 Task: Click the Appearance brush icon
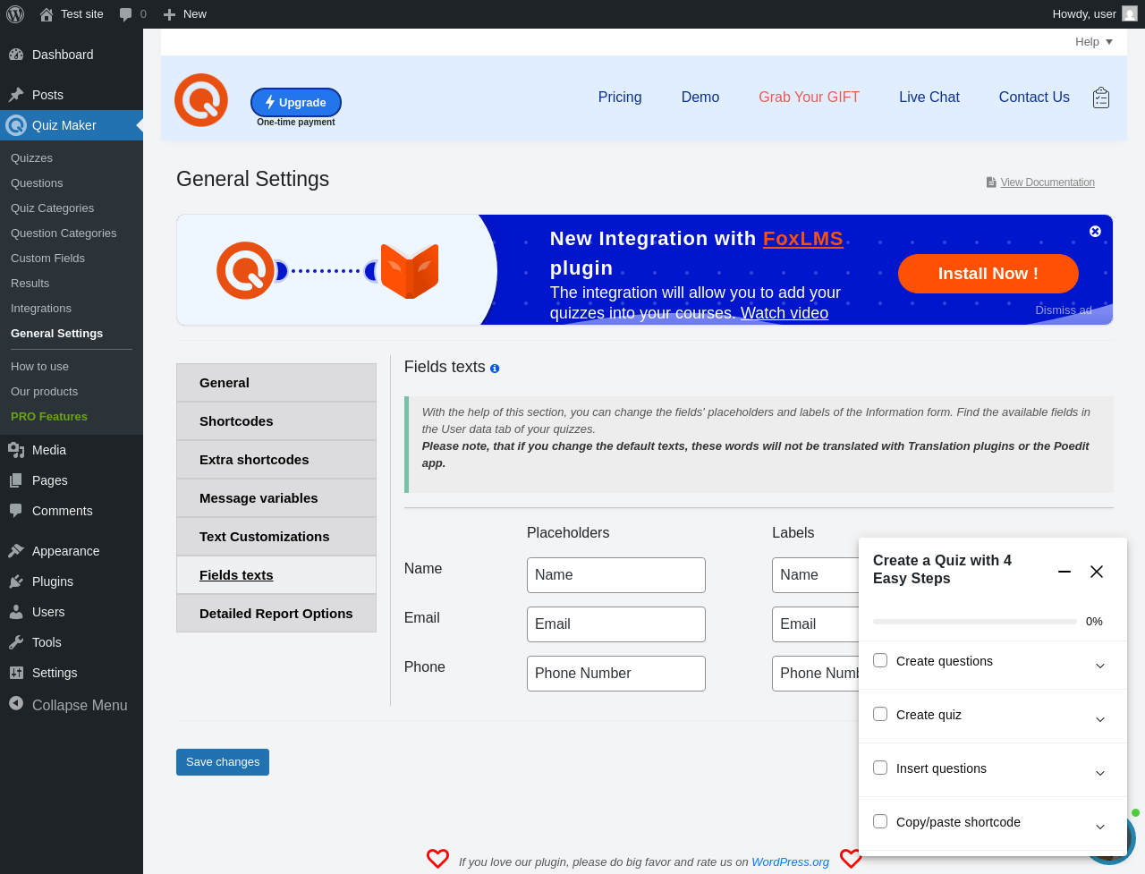(16, 551)
